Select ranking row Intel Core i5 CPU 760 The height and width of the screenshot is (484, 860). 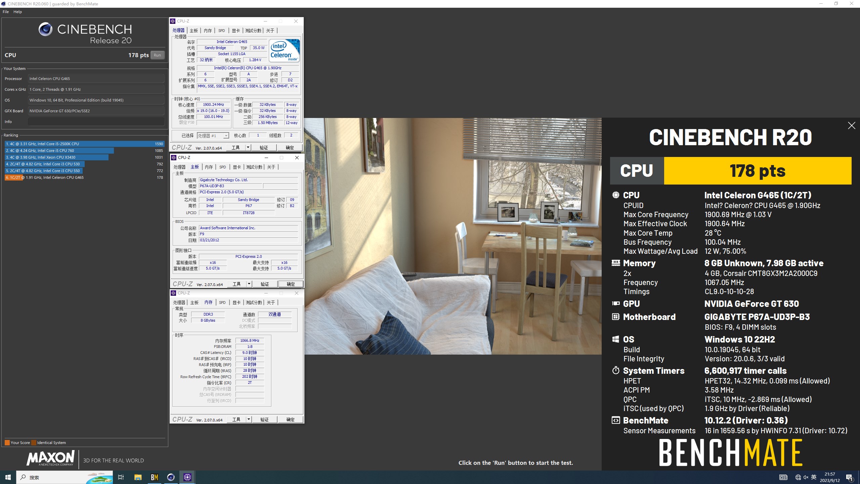coord(85,151)
